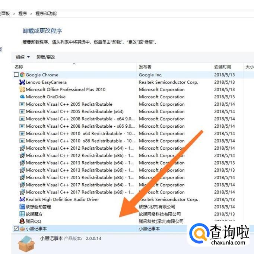Click the Visual C++ 2008 x86 9.0 icon
The width and height of the screenshot is (254, 254).
coord(22,126)
